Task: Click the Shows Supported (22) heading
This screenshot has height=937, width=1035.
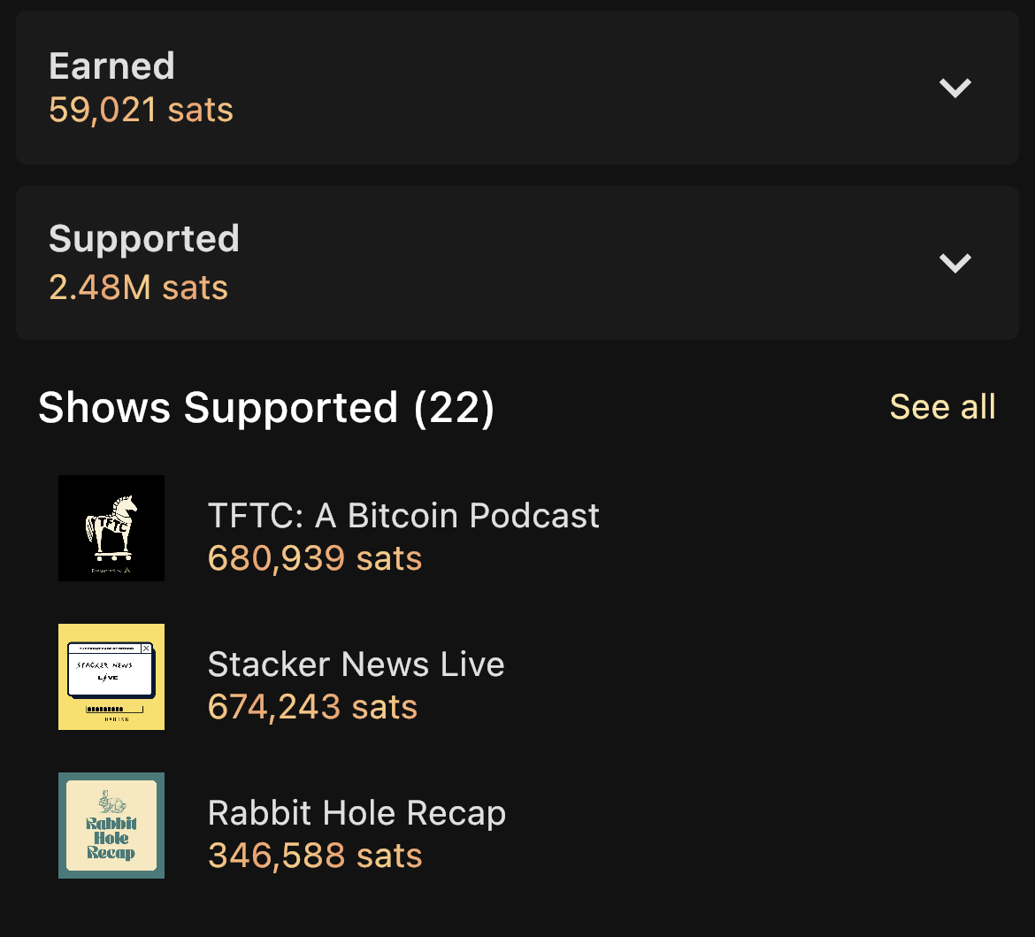Action: point(266,408)
